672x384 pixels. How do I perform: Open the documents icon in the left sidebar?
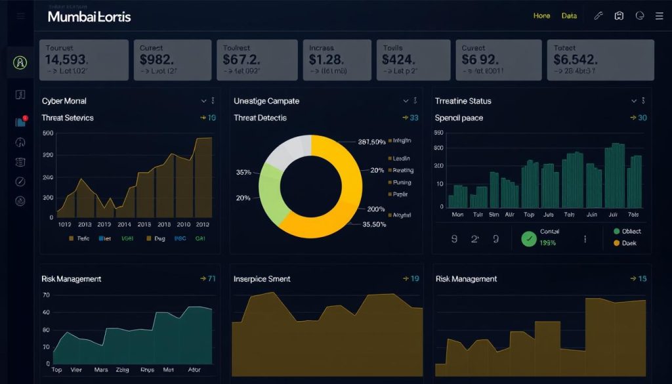pos(20,93)
